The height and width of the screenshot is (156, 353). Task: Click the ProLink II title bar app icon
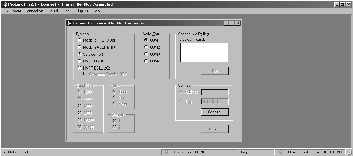tap(5, 4)
